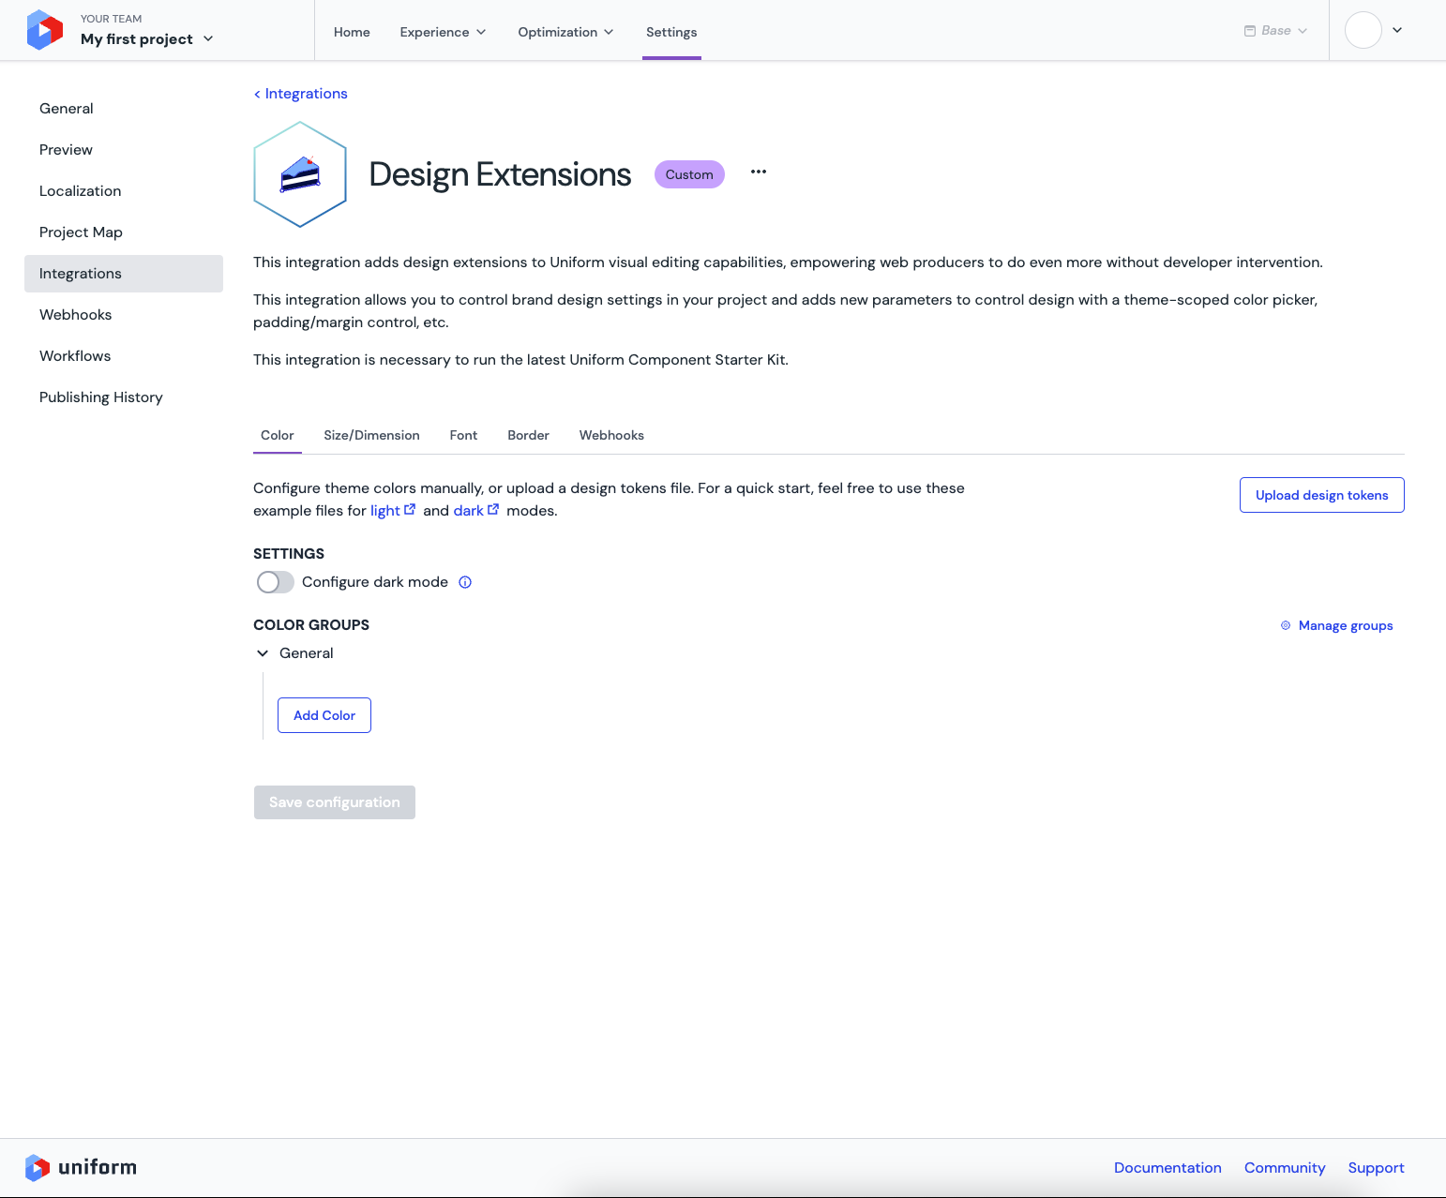
Task: Click the external link icon after light
Action: (410, 510)
